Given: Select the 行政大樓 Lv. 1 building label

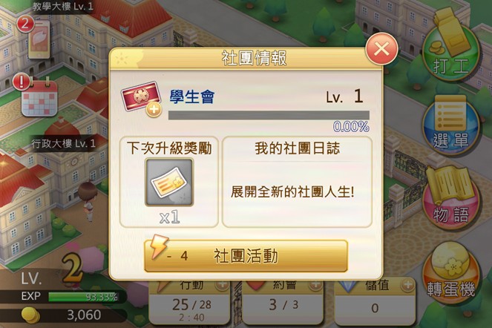Looking at the screenshot, I should [x=63, y=144].
